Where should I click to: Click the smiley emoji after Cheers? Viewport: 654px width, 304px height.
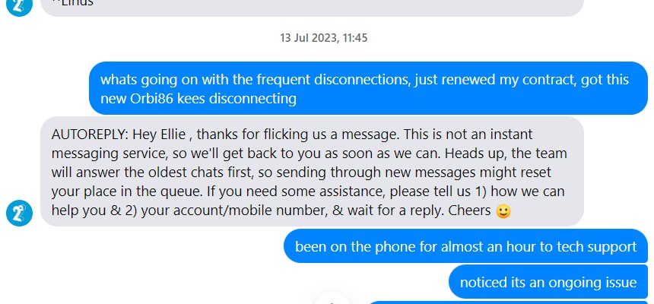click(x=503, y=211)
